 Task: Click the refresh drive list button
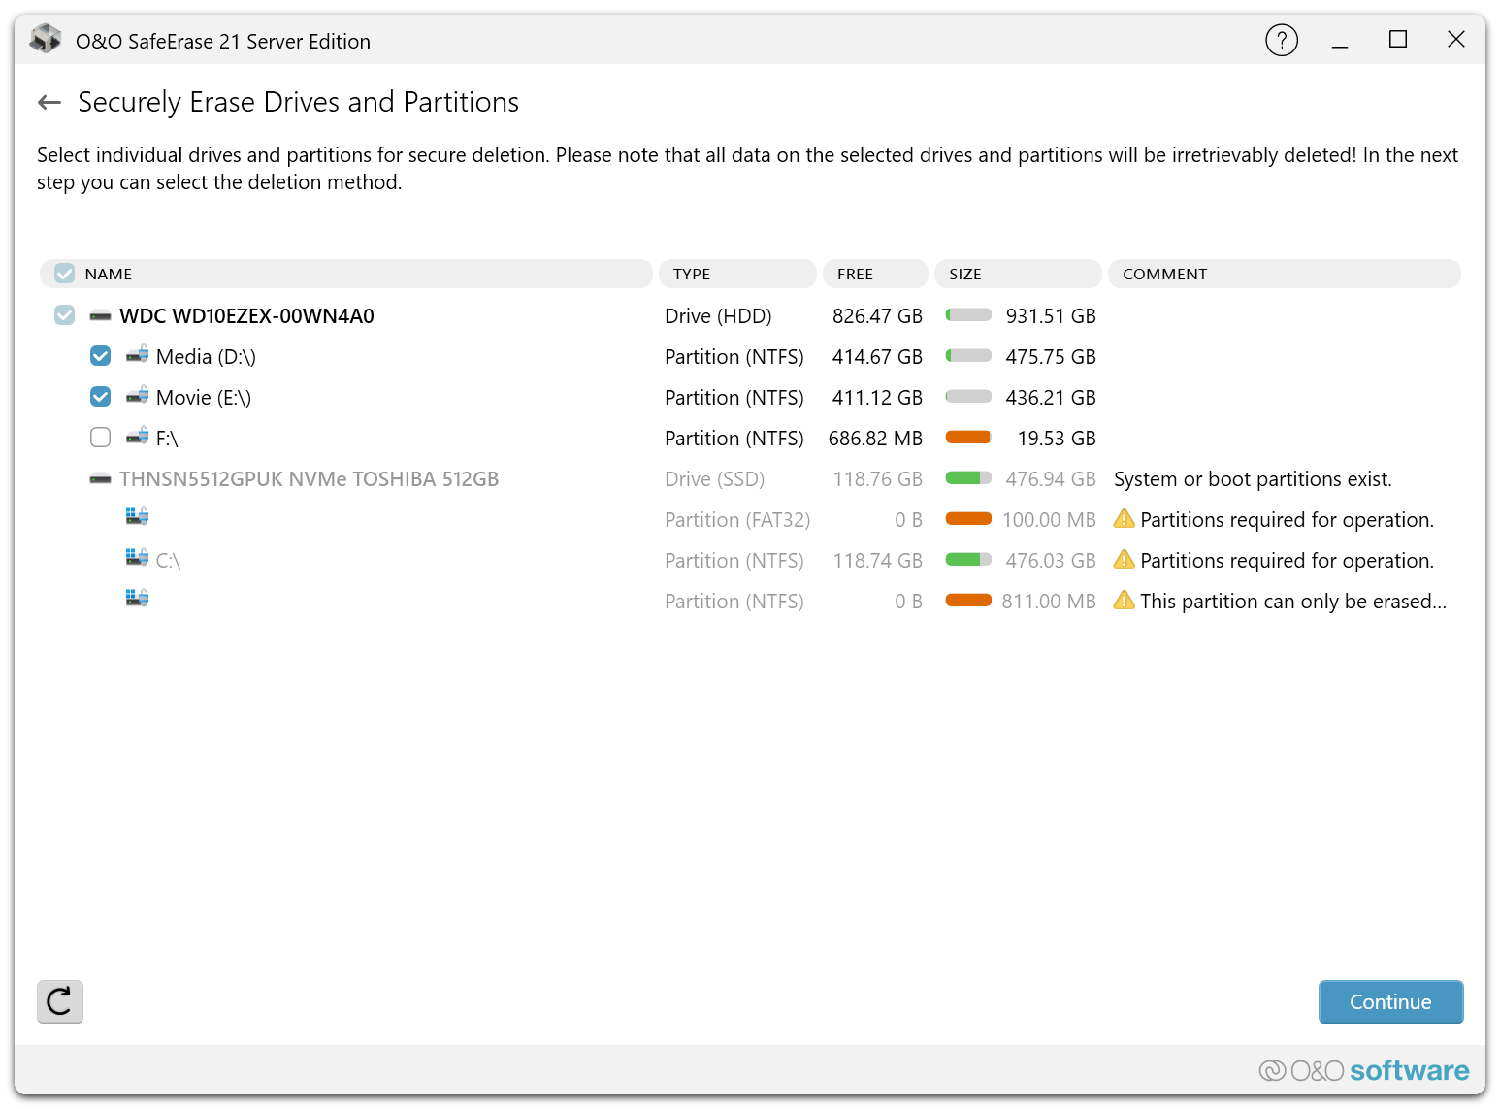[x=60, y=1001]
